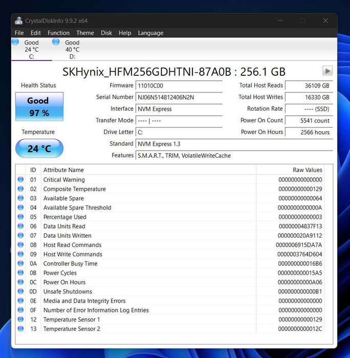
Task: Click the Transfer Mode field
Action: [179, 120]
